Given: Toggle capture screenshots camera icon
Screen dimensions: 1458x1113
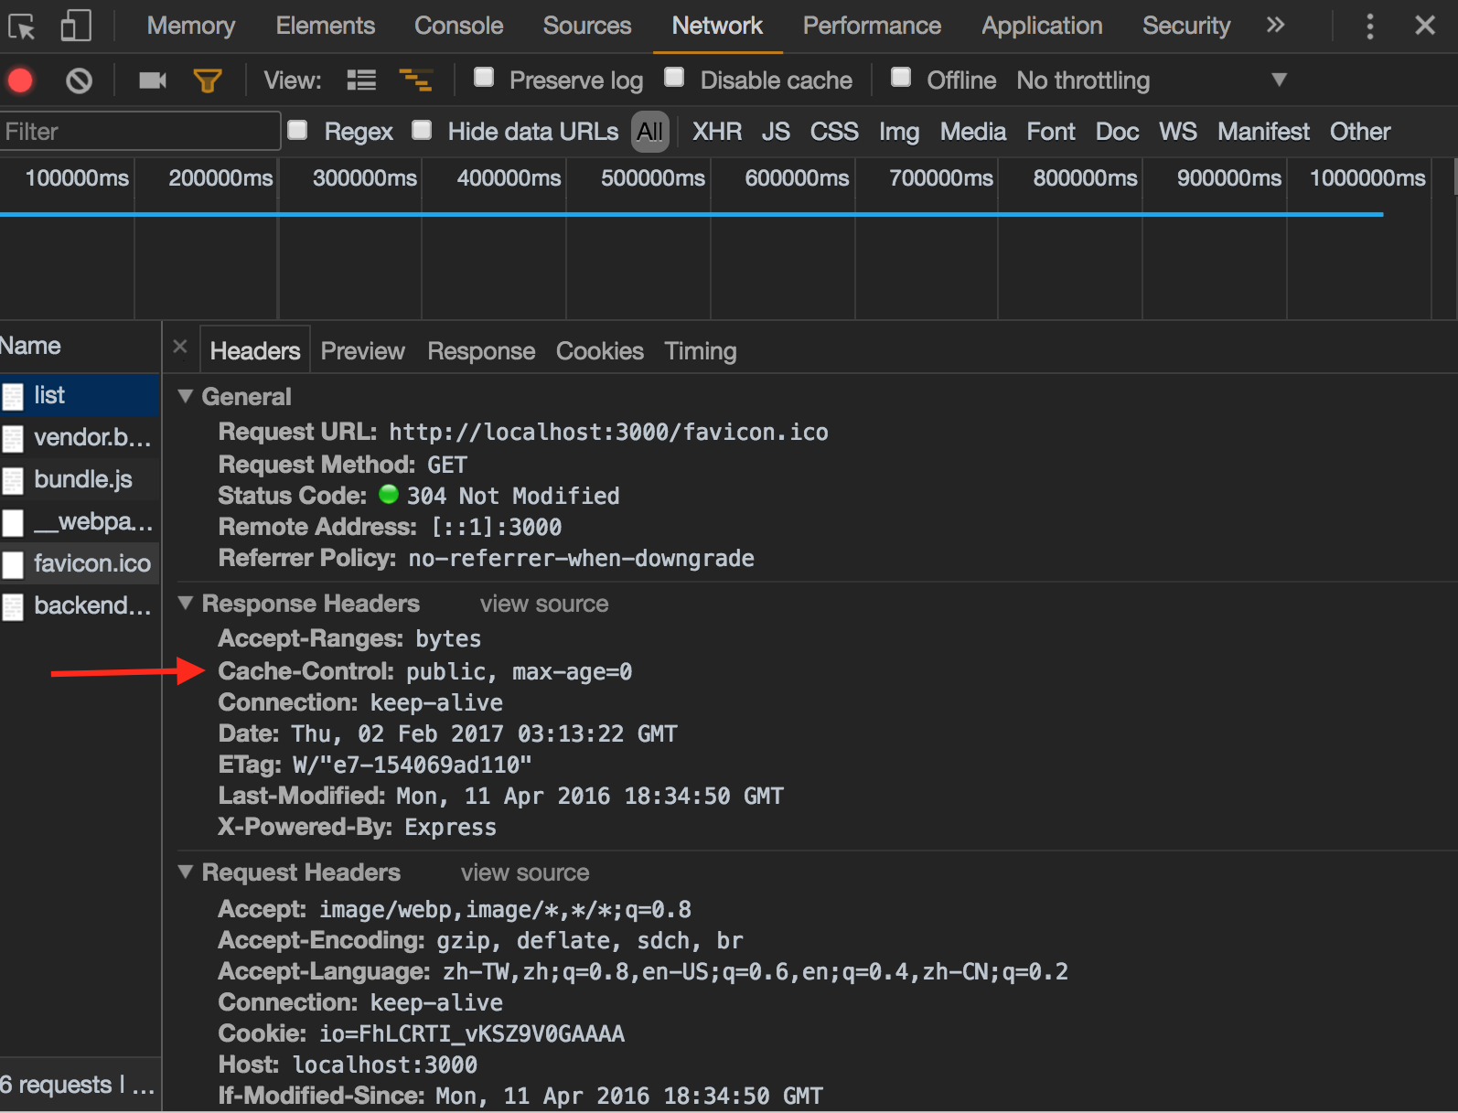Looking at the screenshot, I should (153, 80).
